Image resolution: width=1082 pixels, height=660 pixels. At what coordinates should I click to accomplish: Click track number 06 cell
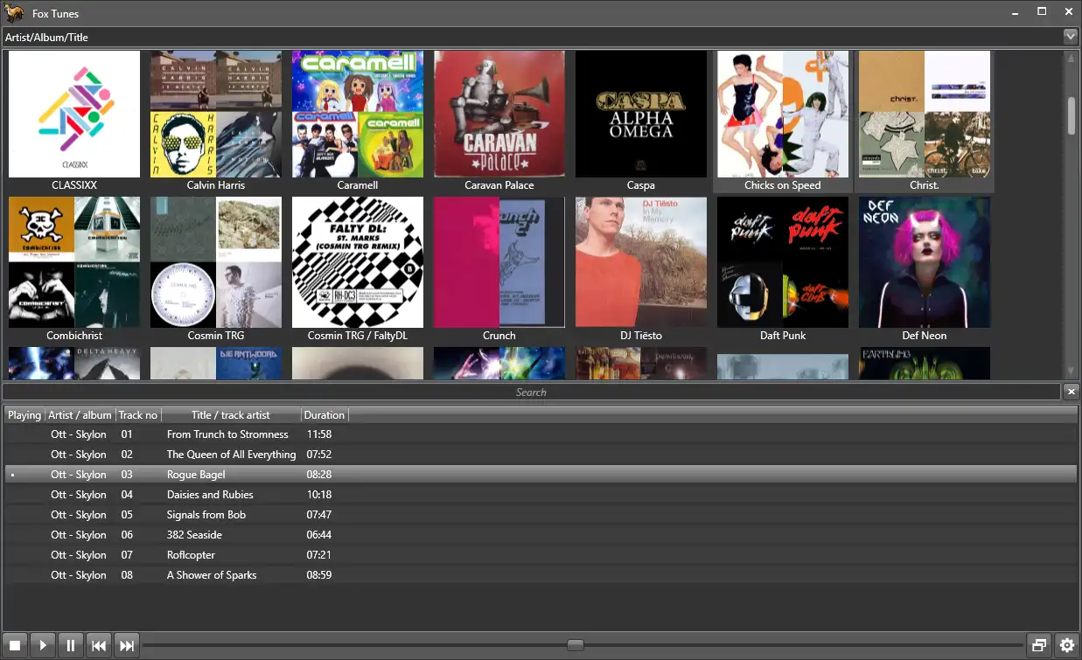pos(127,534)
